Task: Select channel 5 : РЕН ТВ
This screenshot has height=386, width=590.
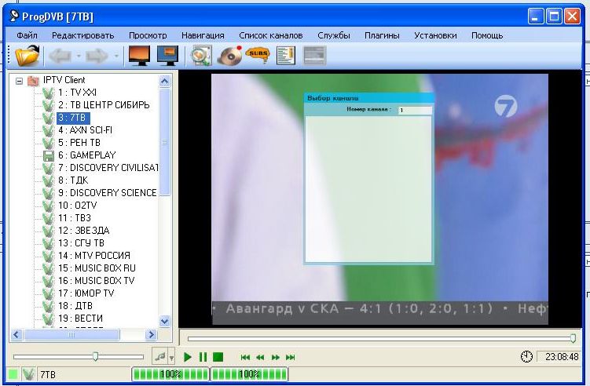Action: pos(79,143)
